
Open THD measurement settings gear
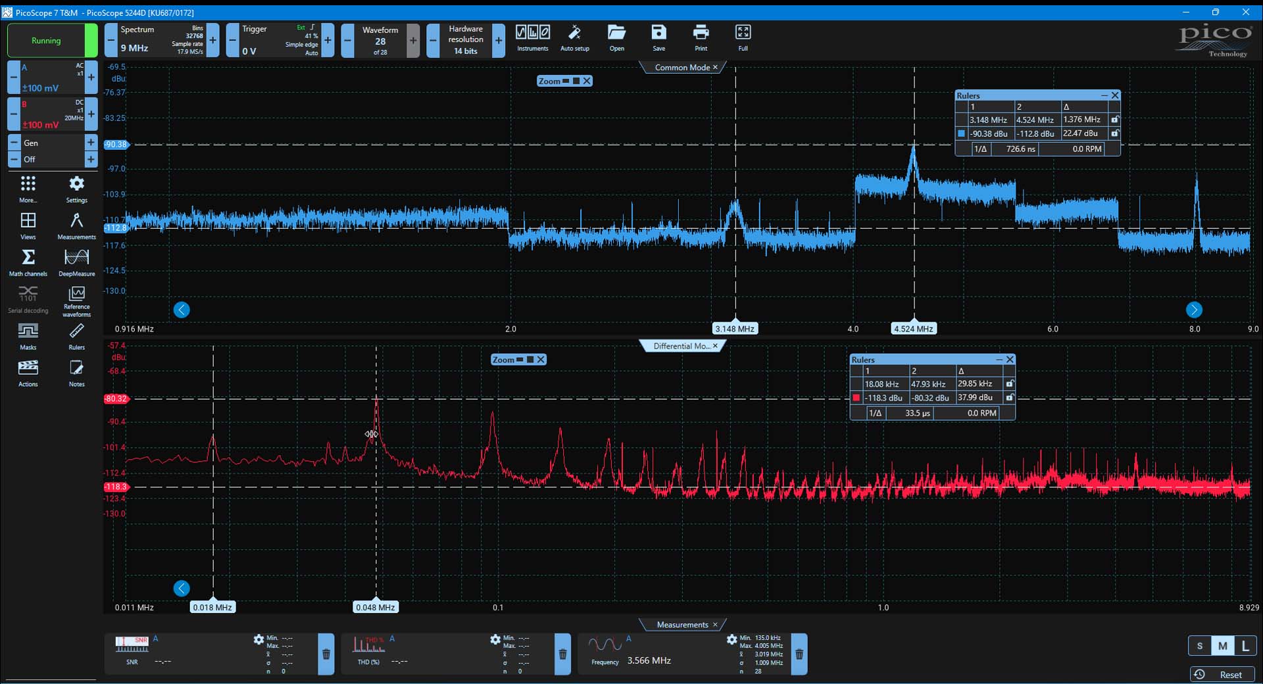point(495,639)
